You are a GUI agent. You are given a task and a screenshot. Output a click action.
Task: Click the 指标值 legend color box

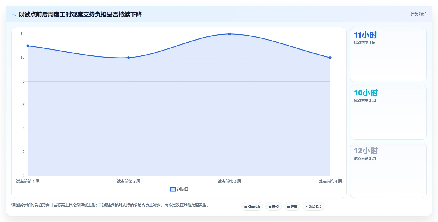(x=173, y=189)
